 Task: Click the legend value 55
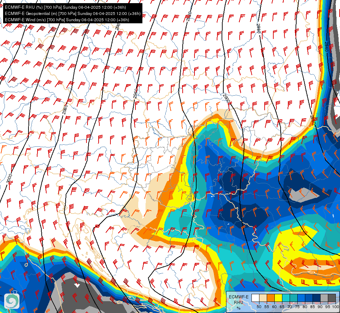click(266, 307)
